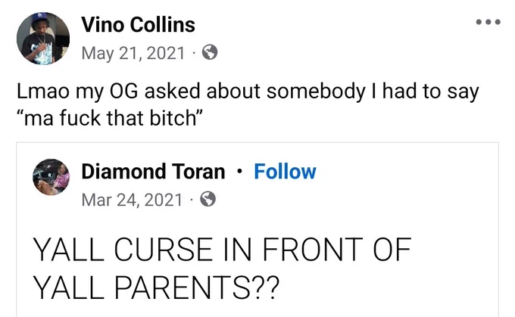Click the May 21, 2021 timestamp
The width and height of the screenshot is (515, 317).
point(133,53)
